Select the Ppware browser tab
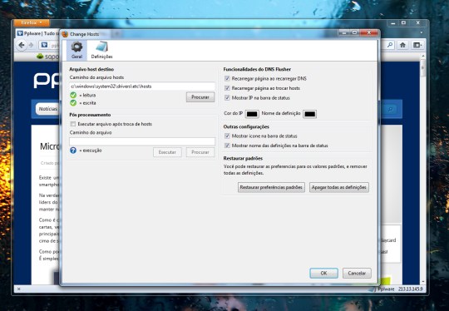Screen dimensions: 449x311 coord(37,33)
